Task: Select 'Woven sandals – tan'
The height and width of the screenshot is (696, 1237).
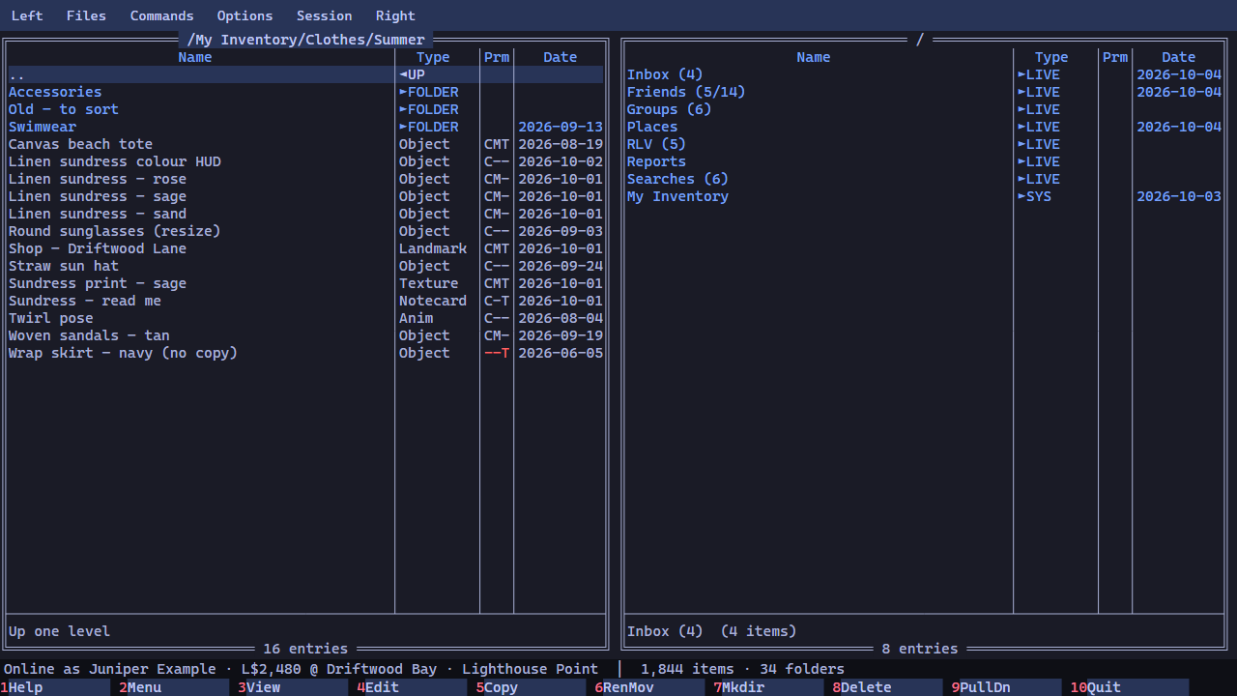Action: [305, 335]
